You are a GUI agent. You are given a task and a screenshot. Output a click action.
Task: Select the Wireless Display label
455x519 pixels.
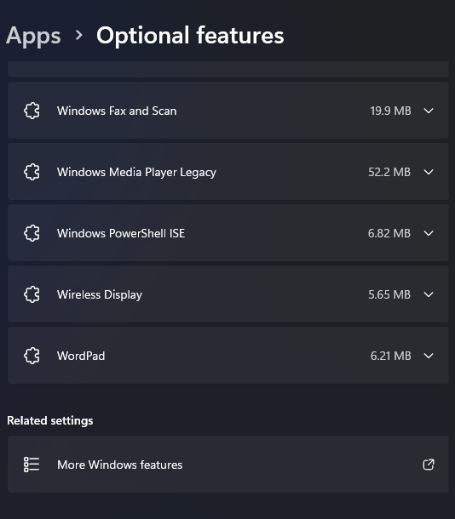pyautogui.click(x=100, y=295)
